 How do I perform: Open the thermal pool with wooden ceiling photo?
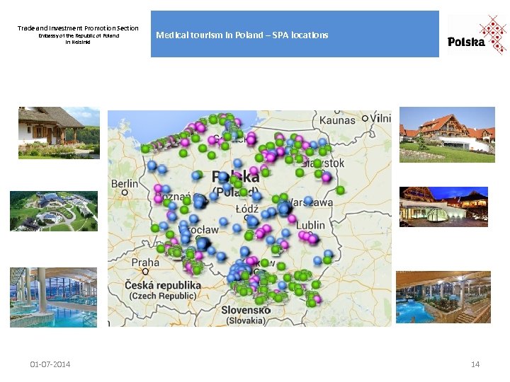click(443, 297)
